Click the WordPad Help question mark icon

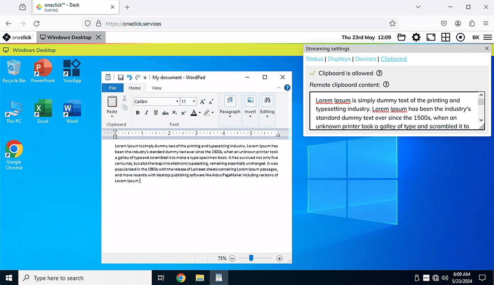point(287,88)
